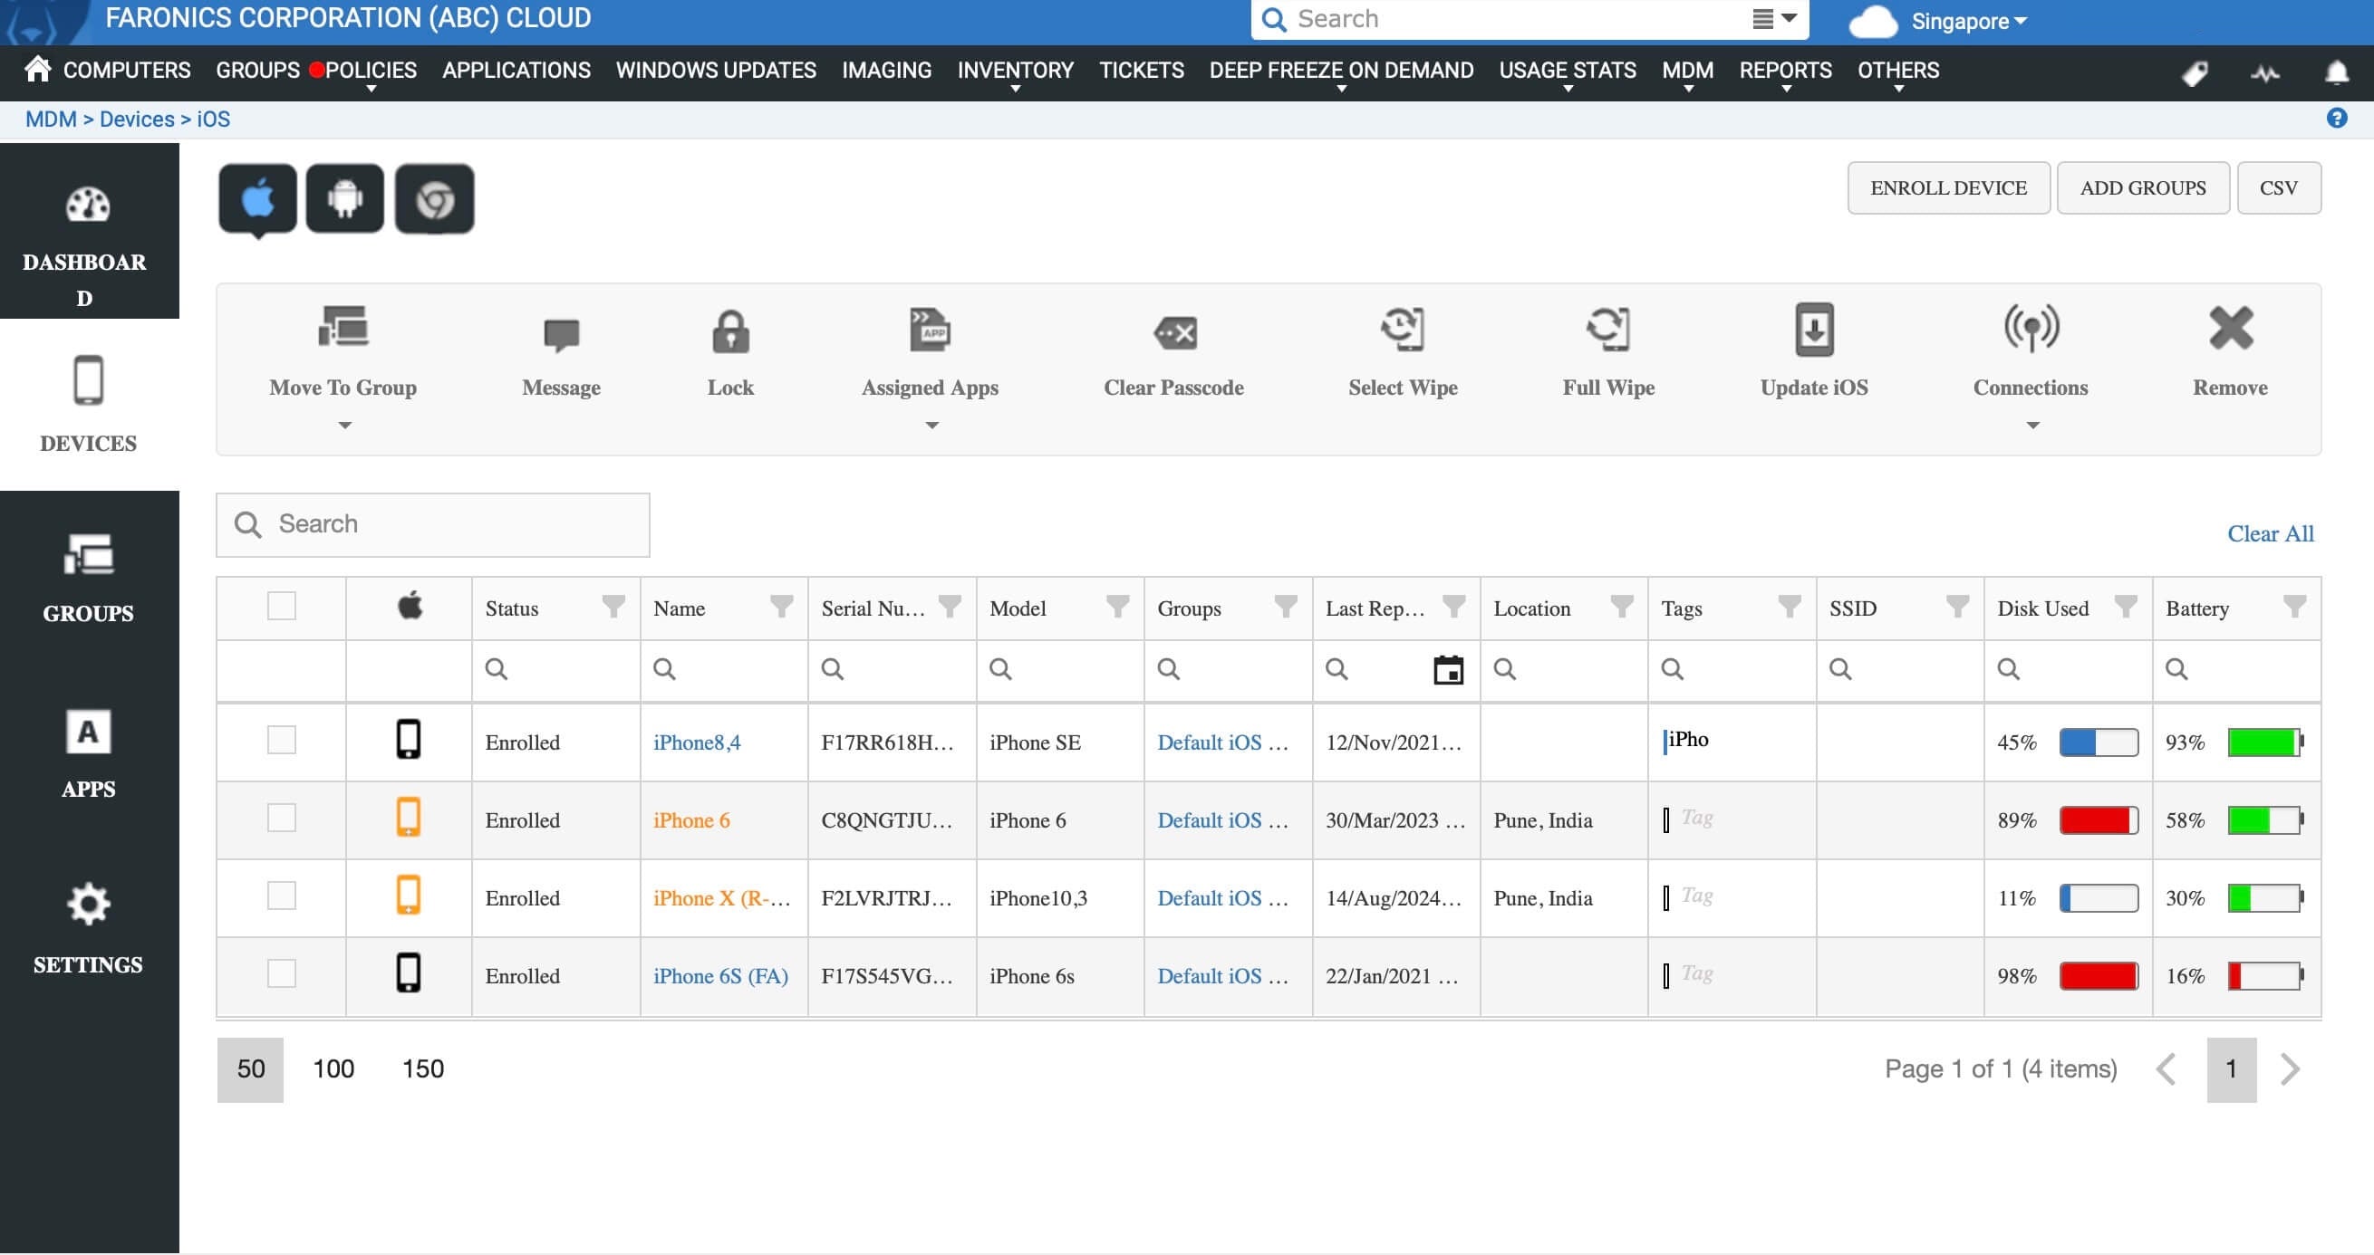Open the Apps sidebar section
Screen dimensions: 2374x1255
(89, 753)
